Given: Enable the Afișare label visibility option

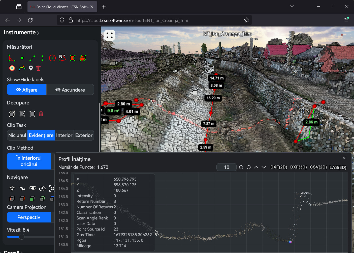Looking at the screenshot, I should click(x=26, y=90).
